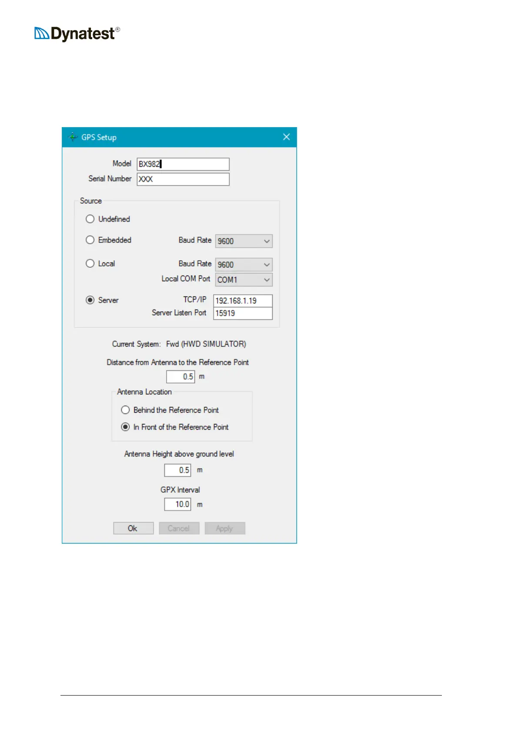Click the Cancel button

point(179,528)
